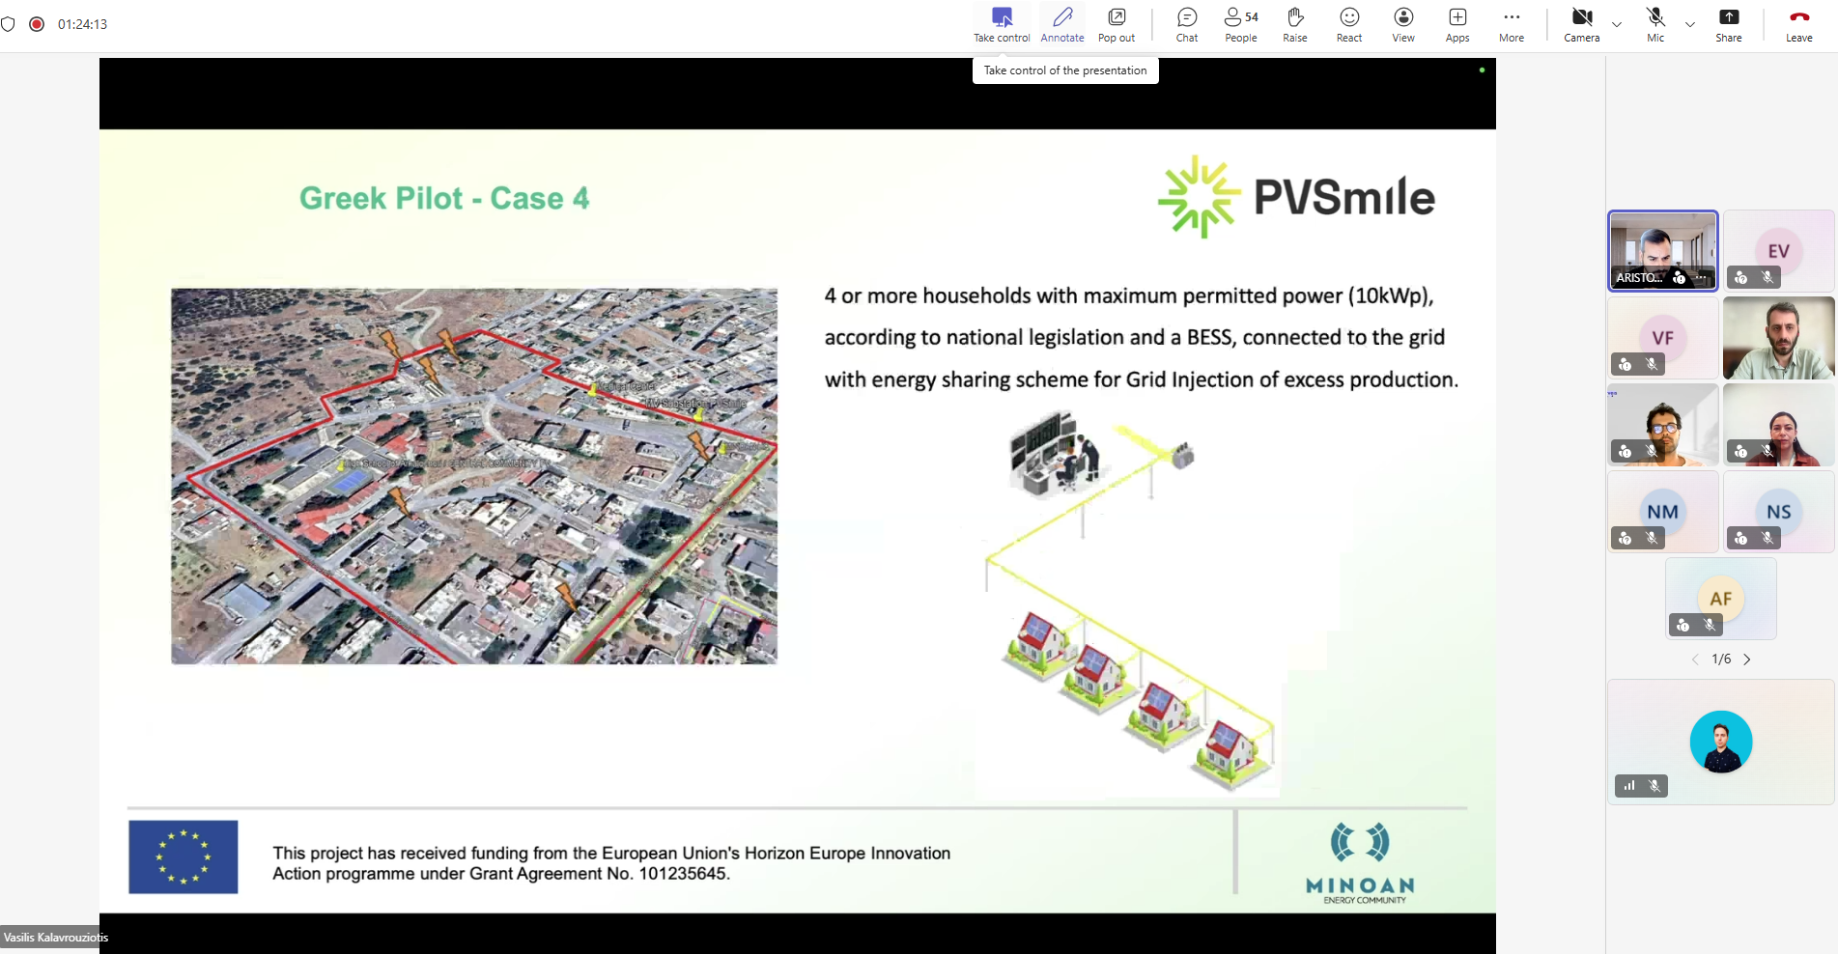Click the people badge icon on EV tile

click(1740, 277)
